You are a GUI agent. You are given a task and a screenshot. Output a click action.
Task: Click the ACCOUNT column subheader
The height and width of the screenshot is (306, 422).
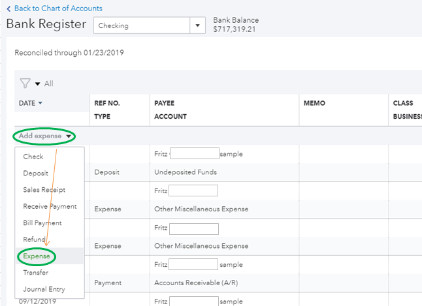pos(170,116)
